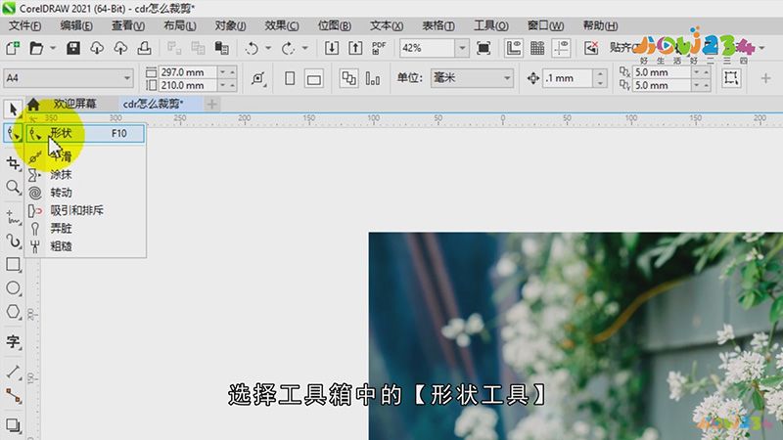The height and width of the screenshot is (440, 783).
Task: Toggle grid display
Action: [537, 48]
